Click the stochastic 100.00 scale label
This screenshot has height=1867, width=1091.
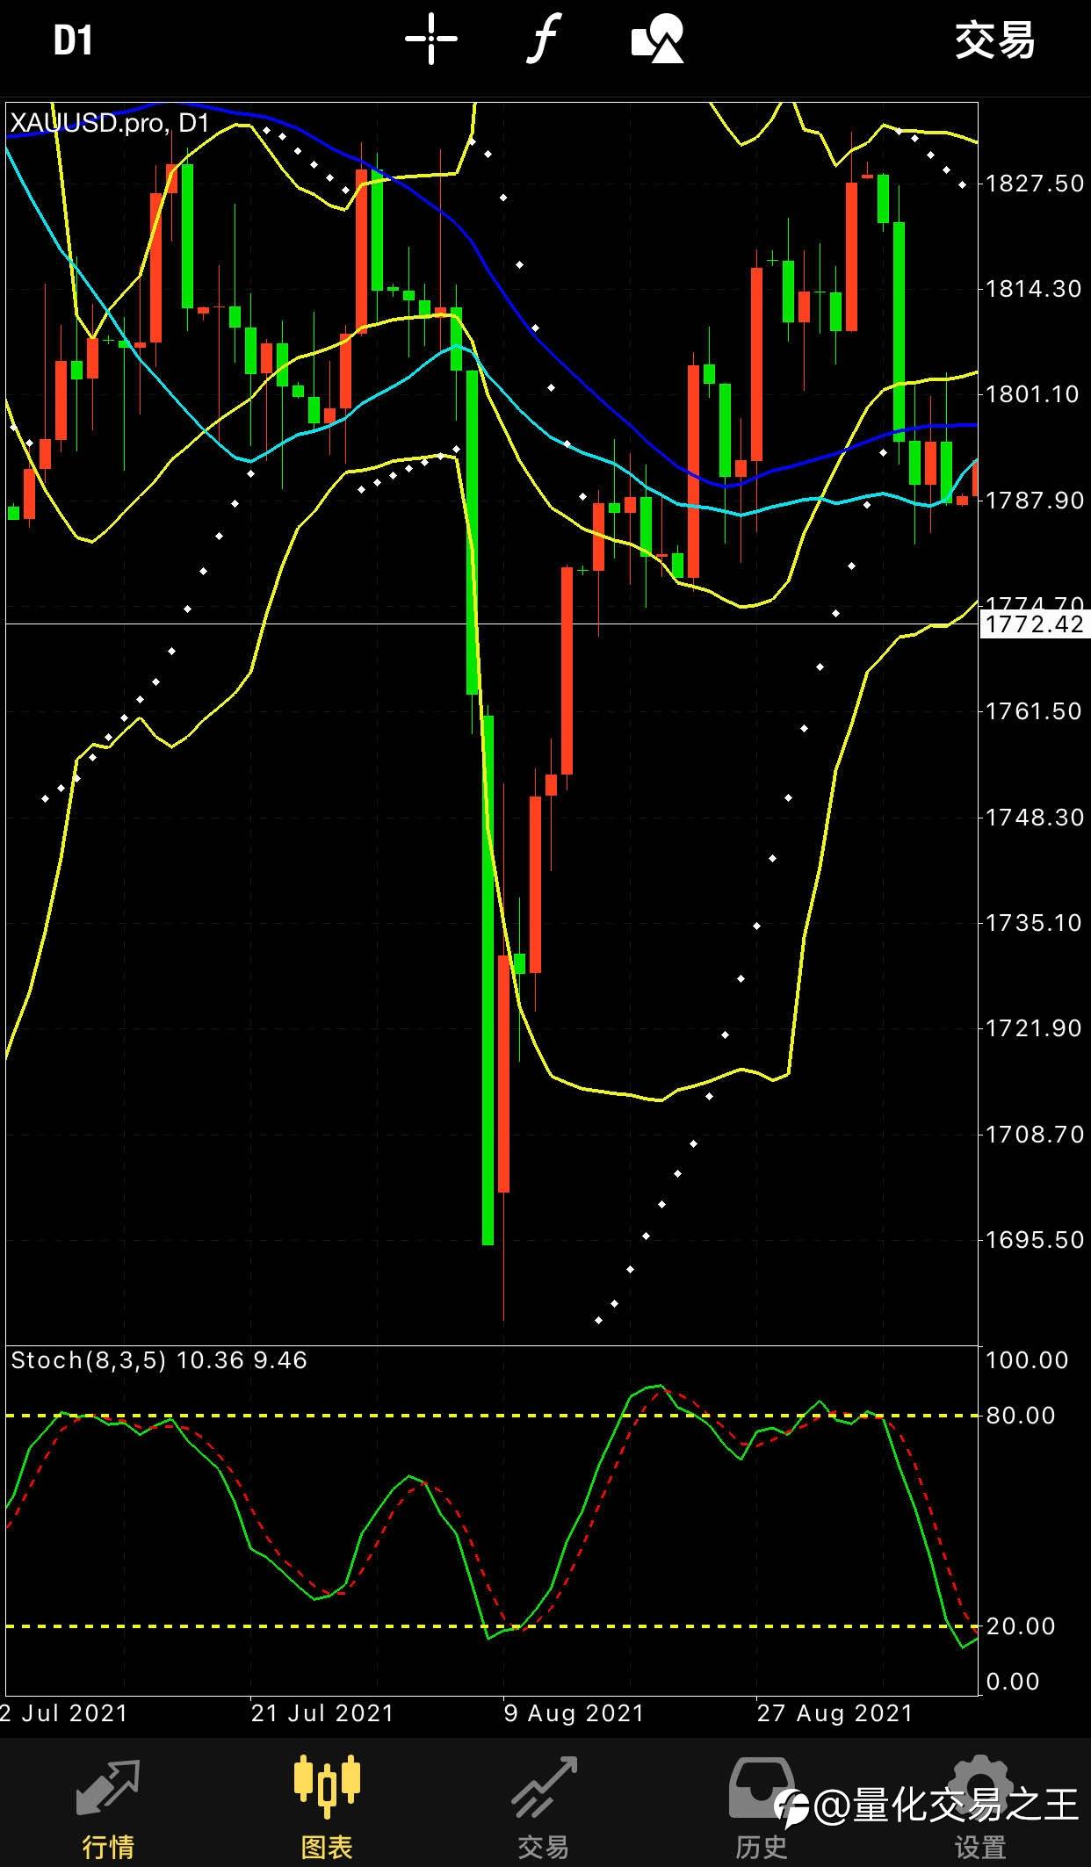click(x=1027, y=1360)
